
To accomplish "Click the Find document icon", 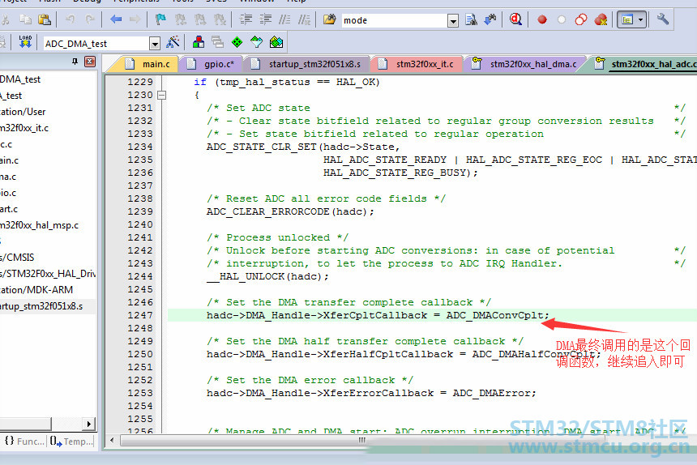I will [x=471, y=19].
